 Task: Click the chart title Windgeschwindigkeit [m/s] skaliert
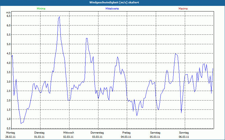pos(114,3)
